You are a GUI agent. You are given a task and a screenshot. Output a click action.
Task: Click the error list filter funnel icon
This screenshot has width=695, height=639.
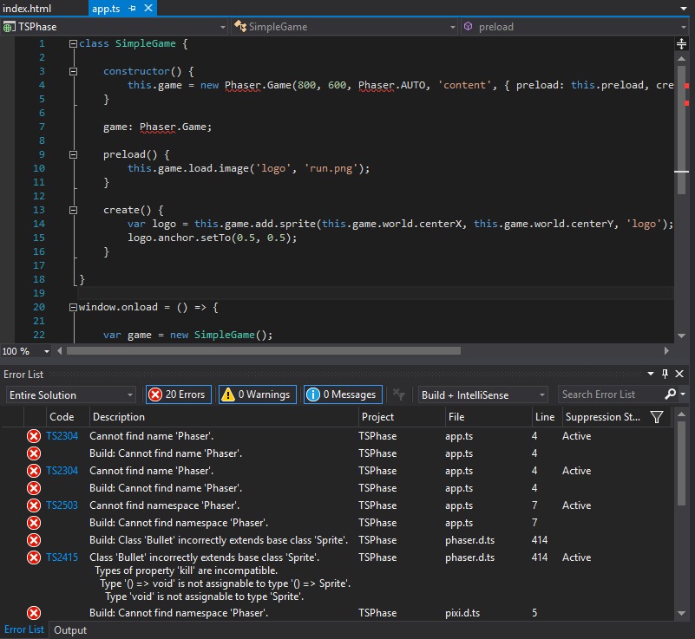coord(657,417)
